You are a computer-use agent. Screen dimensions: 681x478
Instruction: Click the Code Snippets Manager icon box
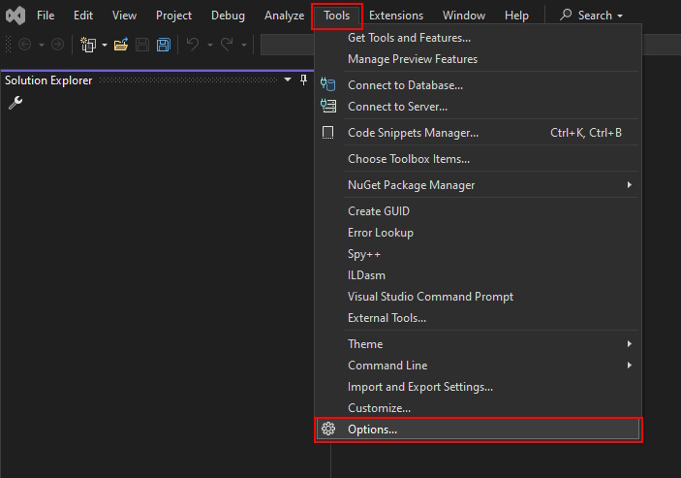[328, 133]
